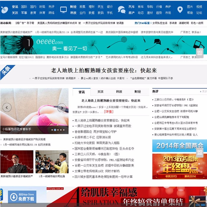Open 帮助 in top navigation
The height and width of the screenshot is (207, 207).
coord(190,13)
